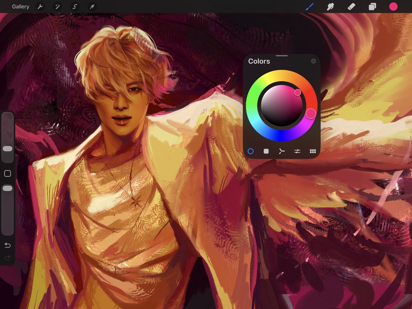Screen dimensions: 412x309
Task: Tap the square Modify button on sidebar
Action: [8, 174]
